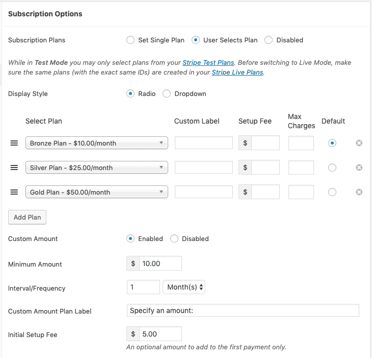Viewport: 372px width, 358px height.
Task: Open the Stripe Test Plans link
Action: tap(208, 62)
